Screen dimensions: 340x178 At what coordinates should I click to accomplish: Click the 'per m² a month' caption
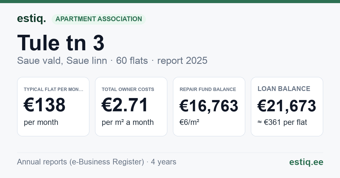click(127, 122)
